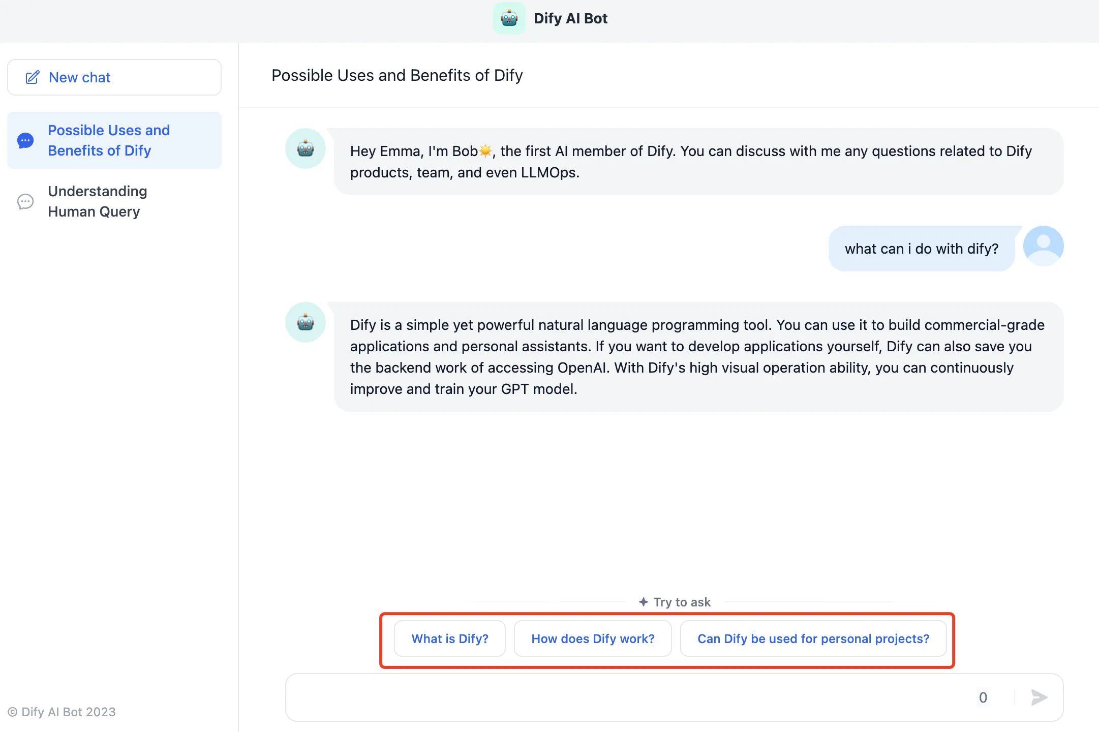This screenshot has height=732, width=1099.
Task: Click the New chat pencil icon
Action: (x=33, y=77)
